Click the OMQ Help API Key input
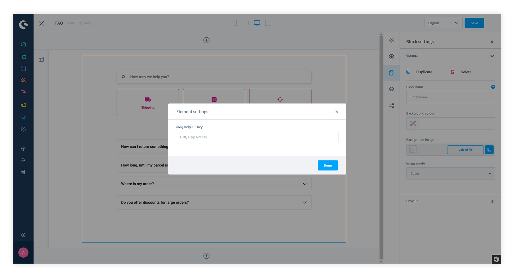514x278 pixels. tap(257, 137)
